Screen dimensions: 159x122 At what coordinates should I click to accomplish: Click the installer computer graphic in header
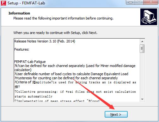(x=149, y=17)
